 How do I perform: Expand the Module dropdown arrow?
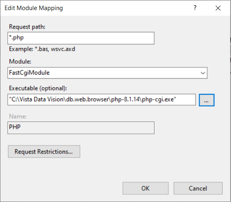point(203,73)
